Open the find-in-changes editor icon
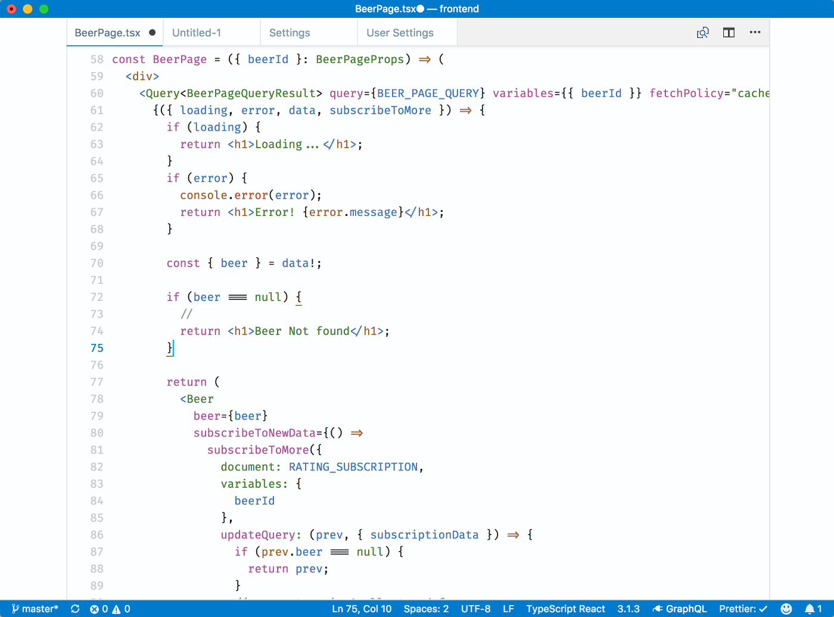 (x=703, y=33)
